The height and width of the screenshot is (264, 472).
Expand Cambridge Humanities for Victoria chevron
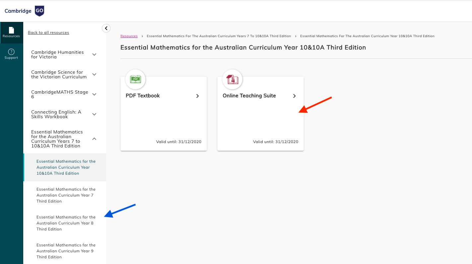point(94,54)
